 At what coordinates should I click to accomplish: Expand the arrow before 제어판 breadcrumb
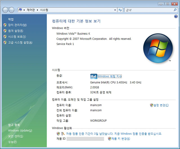click(x=24, y=10)
